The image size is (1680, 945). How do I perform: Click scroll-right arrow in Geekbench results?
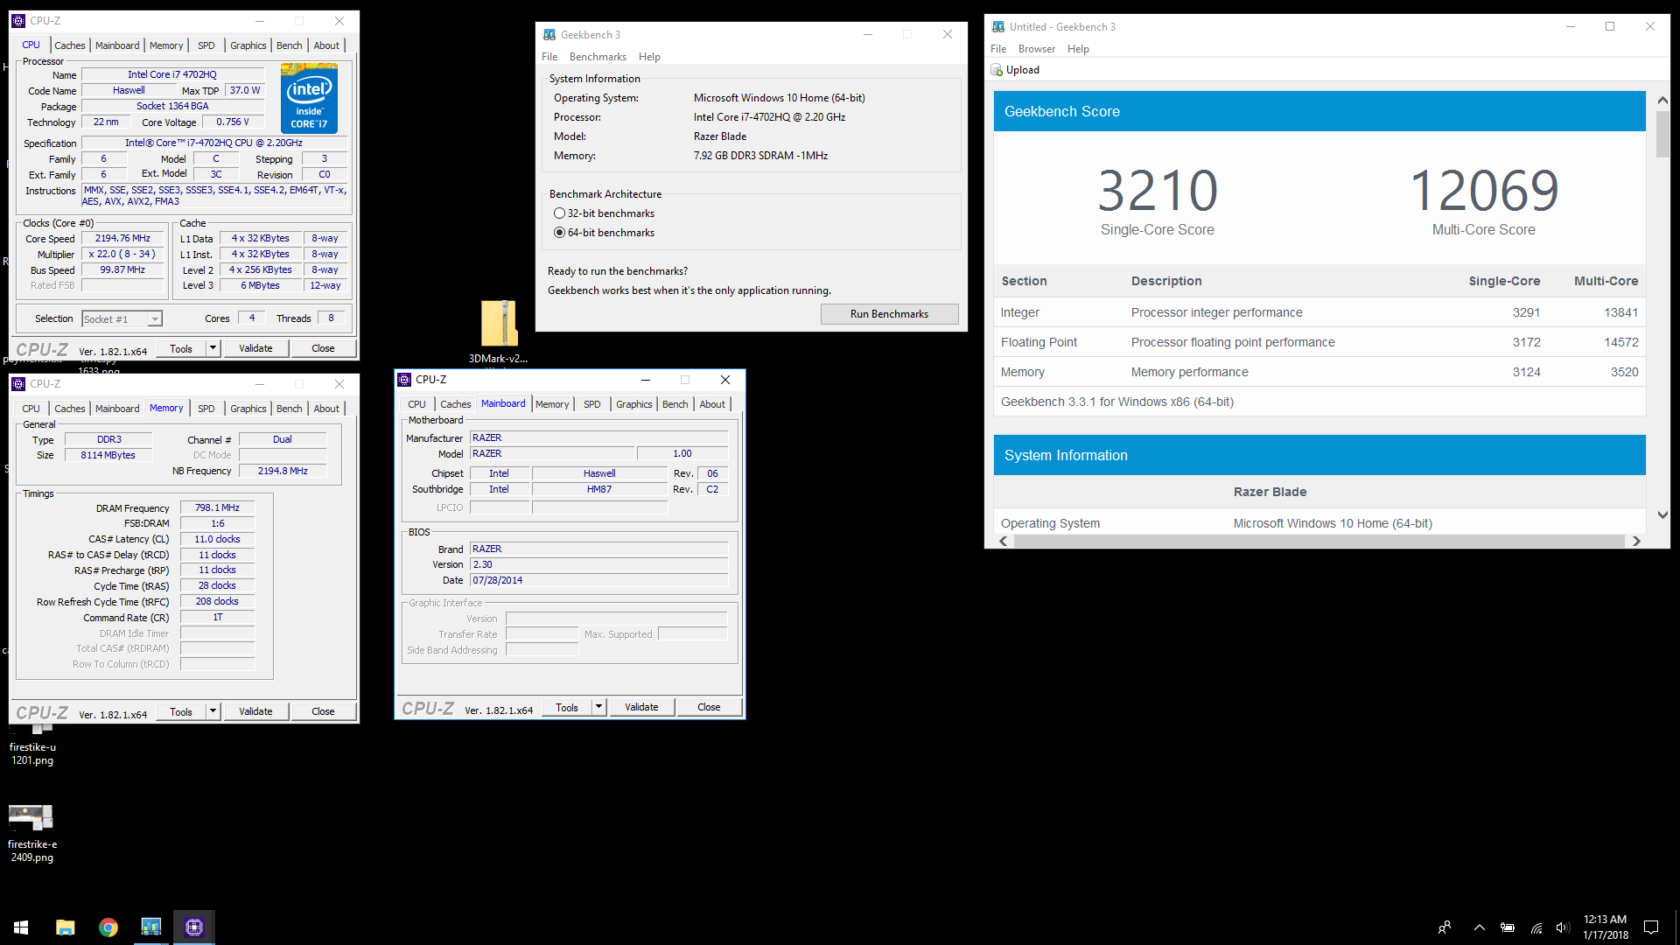tap(1636, 542)
